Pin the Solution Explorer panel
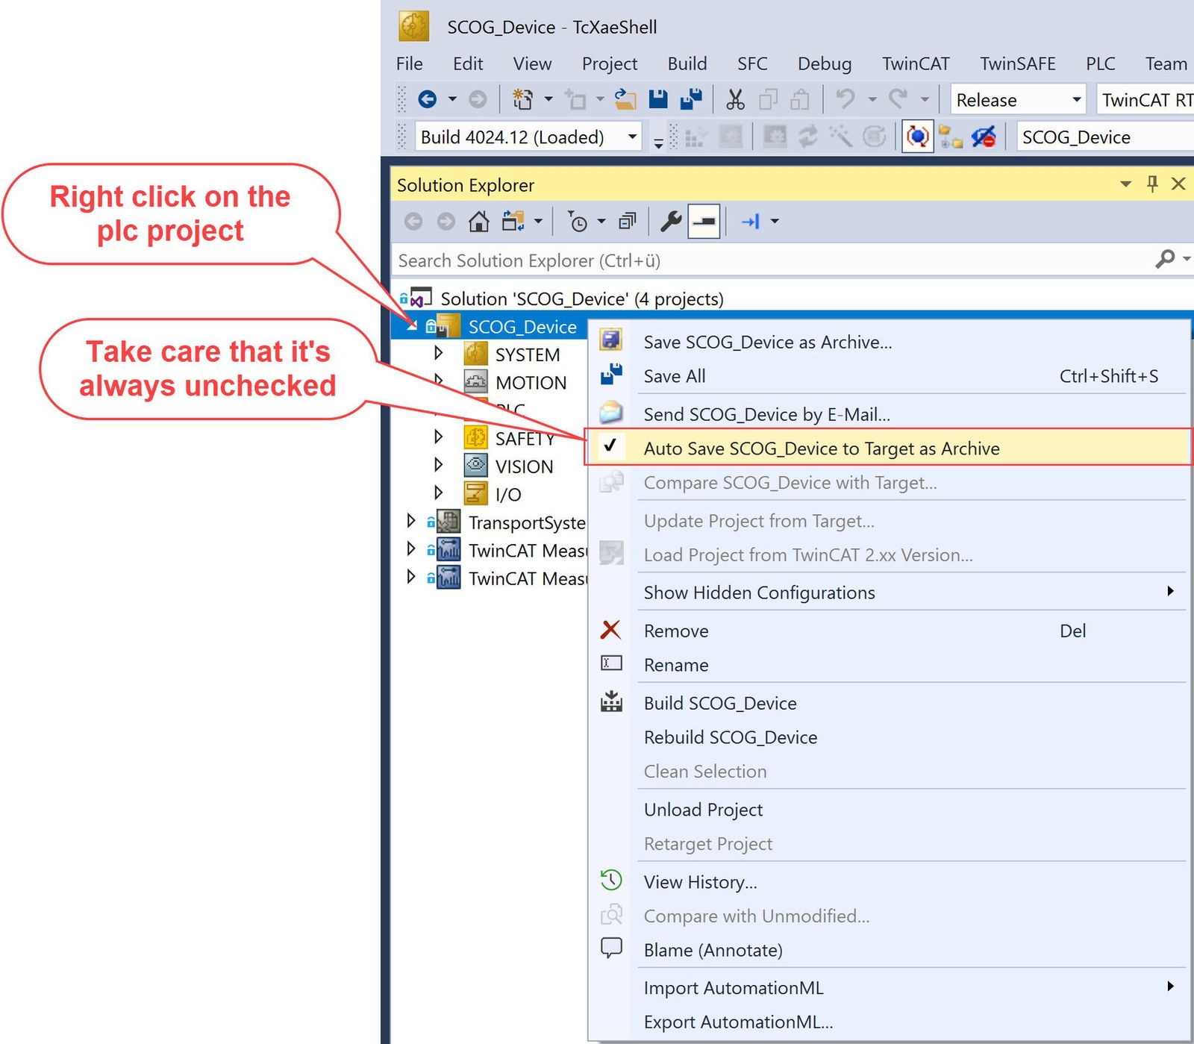The height and width of the screenshot is (1044, 1194). pos(1153,184)
